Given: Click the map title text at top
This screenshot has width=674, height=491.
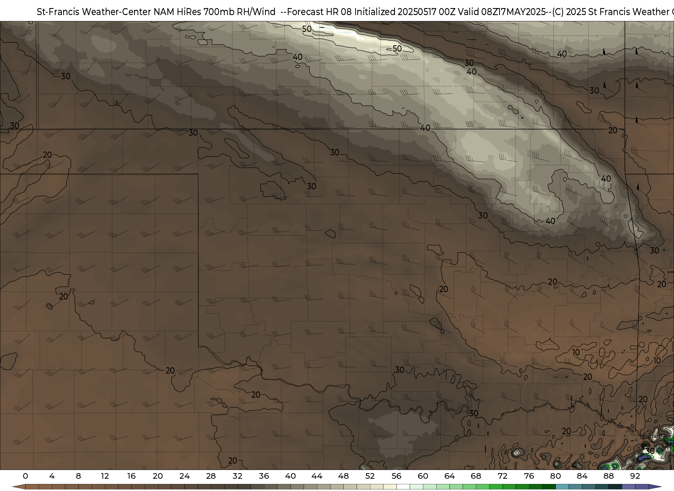Looking at the screenshot, I should 355,12.
